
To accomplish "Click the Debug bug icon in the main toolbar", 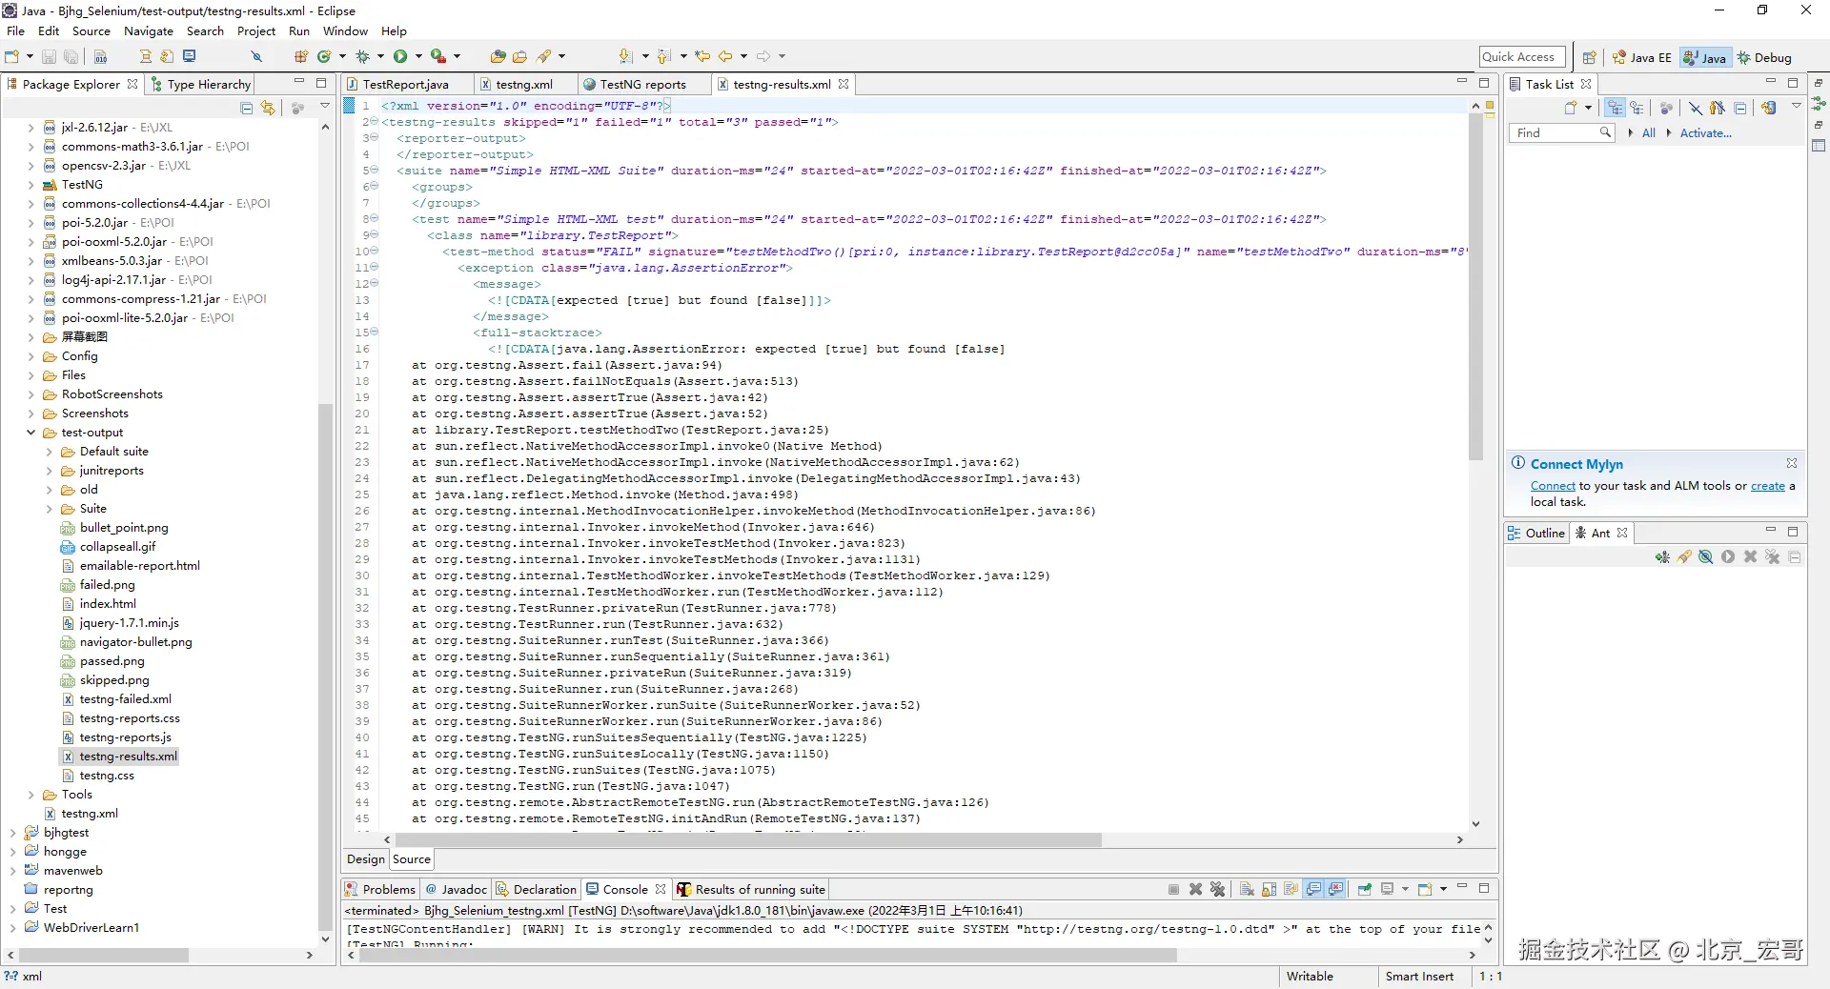I will pyautogui.click(x=362, y=57).
